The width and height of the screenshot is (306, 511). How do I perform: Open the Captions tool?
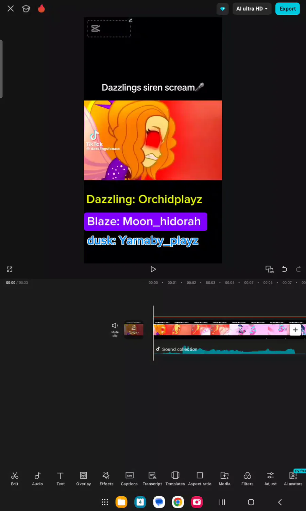[129, 478]
